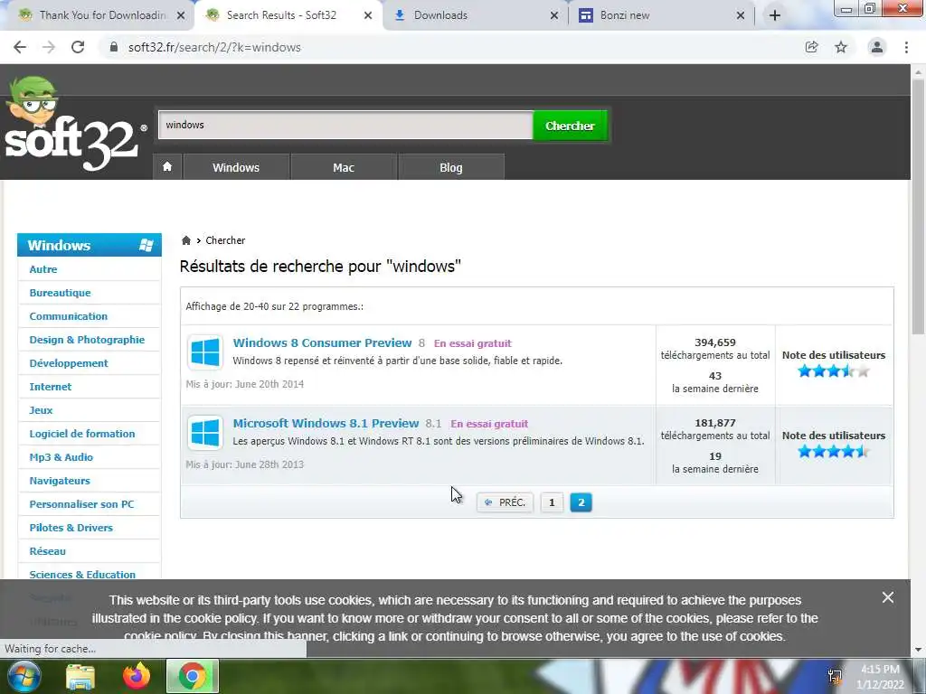Open Chrome three-dot menu
The image size is (926, 694).
click(906, 47)
